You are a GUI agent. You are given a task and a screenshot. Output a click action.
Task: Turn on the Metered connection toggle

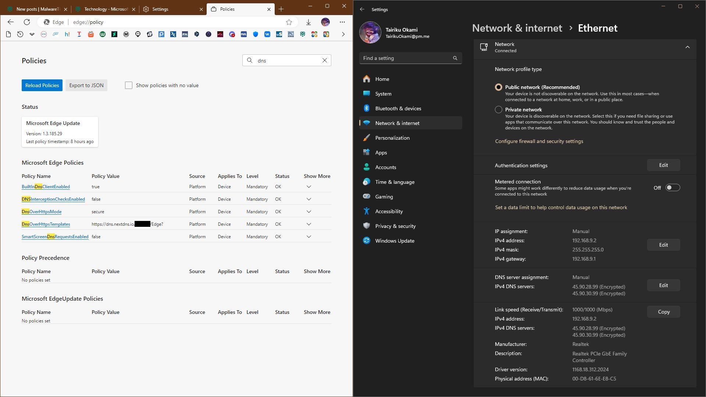click(673, 188)
